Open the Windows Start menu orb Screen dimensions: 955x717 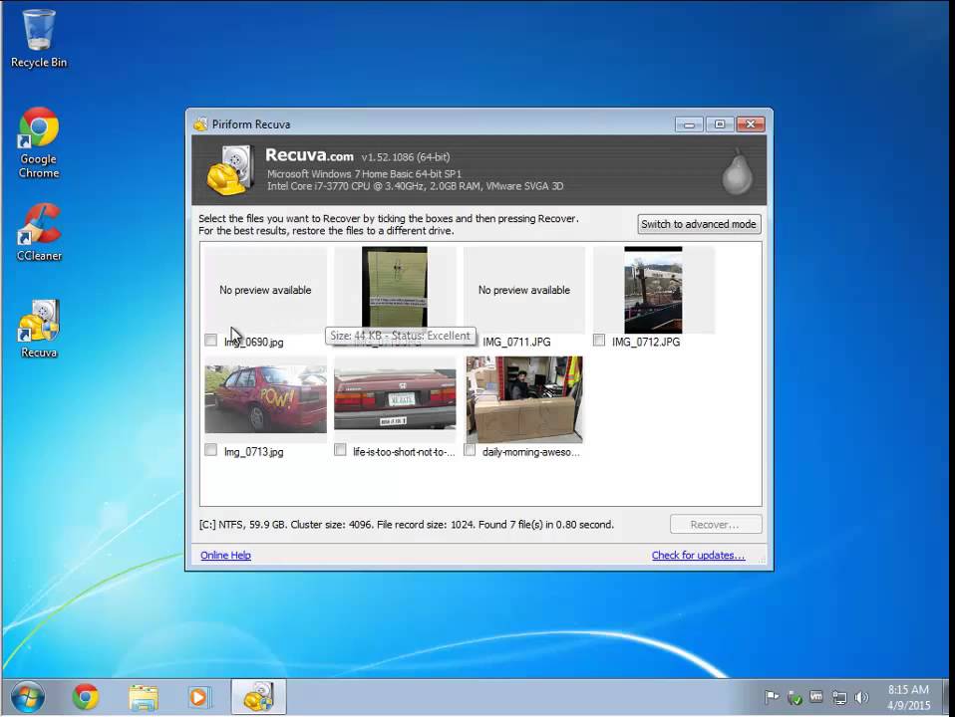(27, 696)
